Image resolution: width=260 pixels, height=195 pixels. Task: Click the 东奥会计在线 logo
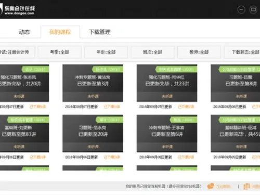point(17,10)
